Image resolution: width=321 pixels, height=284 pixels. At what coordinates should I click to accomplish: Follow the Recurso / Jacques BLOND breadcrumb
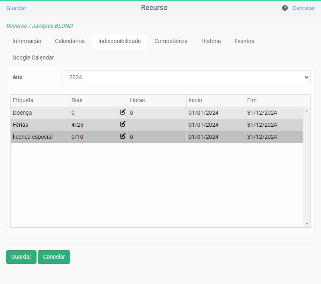(39, 26)
